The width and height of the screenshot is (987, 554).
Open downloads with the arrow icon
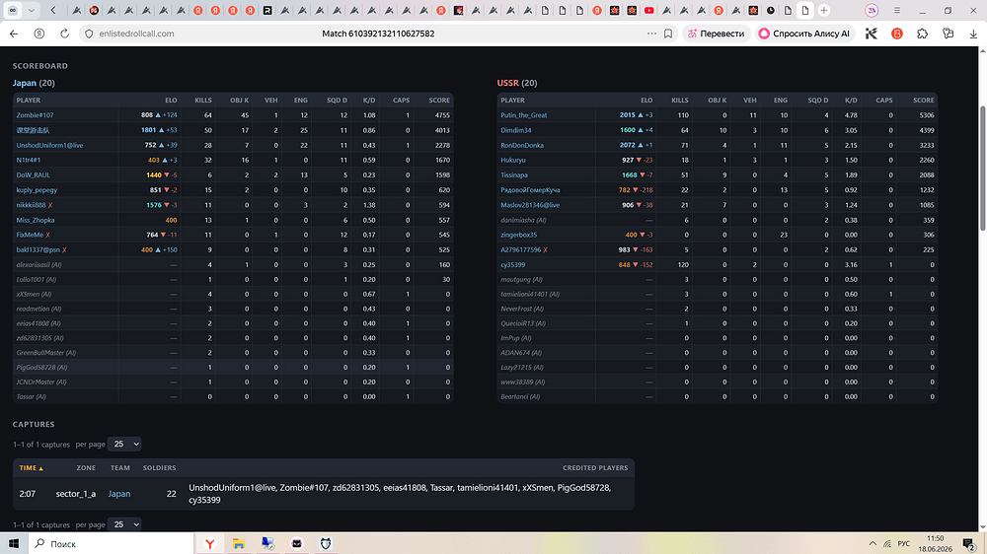click(973, 34)
